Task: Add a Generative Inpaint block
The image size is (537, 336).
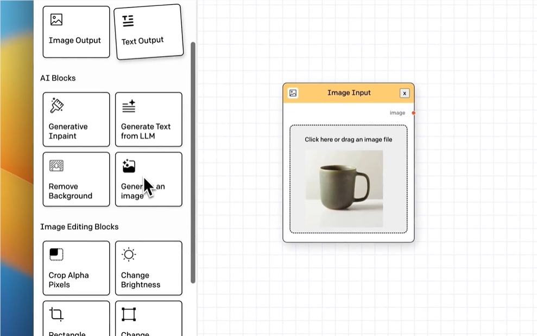Action: (77, 119)
